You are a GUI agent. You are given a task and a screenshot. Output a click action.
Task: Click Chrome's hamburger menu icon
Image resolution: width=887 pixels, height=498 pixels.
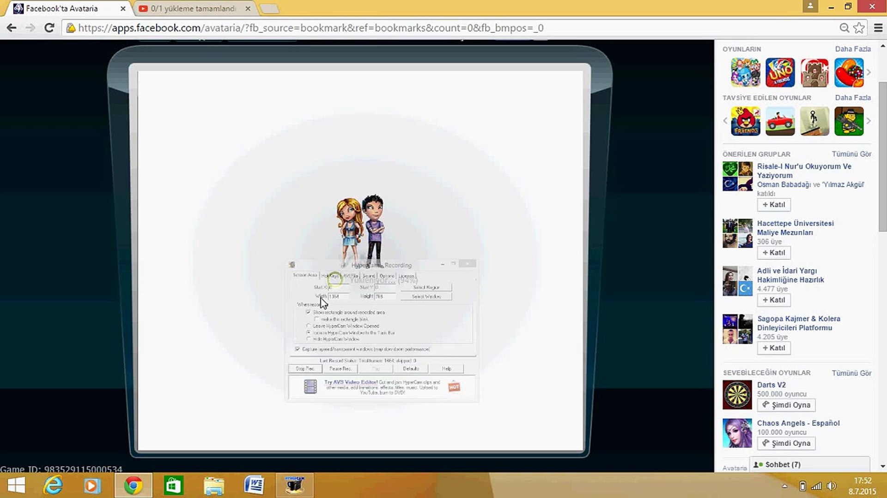tap(878, 28)
